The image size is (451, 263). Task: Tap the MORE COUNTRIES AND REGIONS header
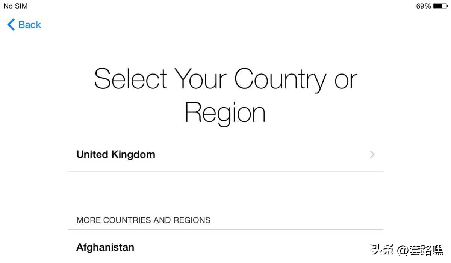[143, 220]
